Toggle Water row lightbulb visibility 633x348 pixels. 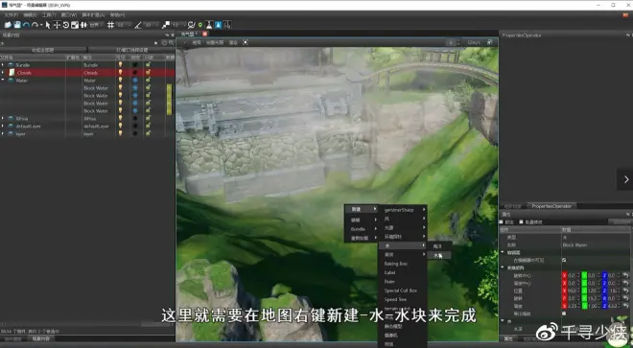(120, 81)
